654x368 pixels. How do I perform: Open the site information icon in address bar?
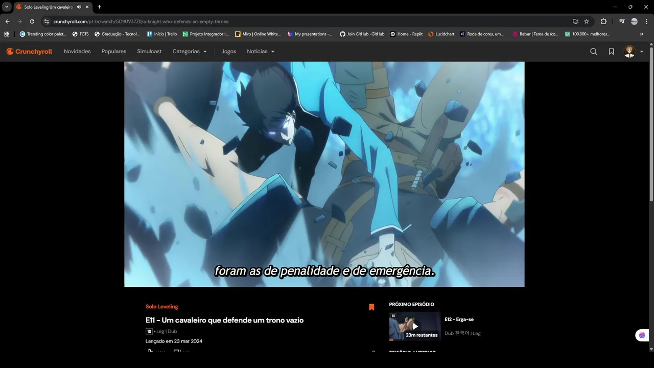(46, 21)
